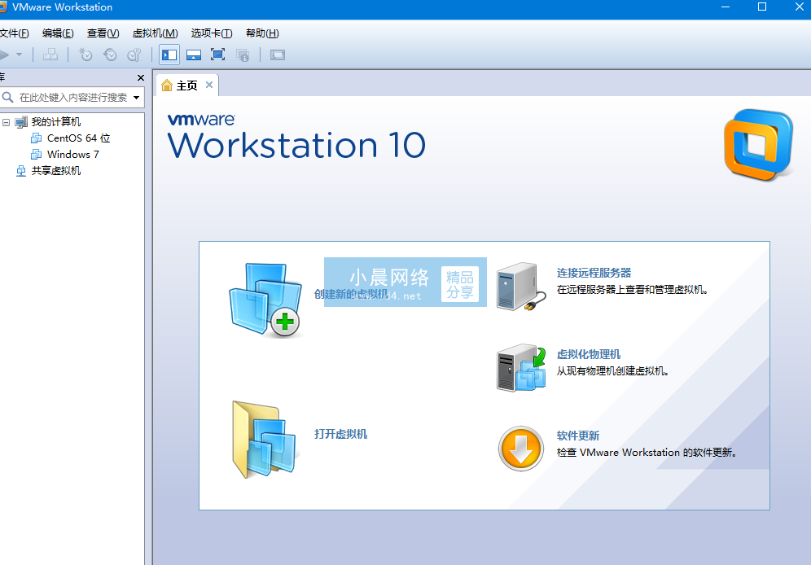The width and height of the screenshot is (811, 565).
Task: Click the CentOS 64 位 VM icon
Action: (36, 138)
